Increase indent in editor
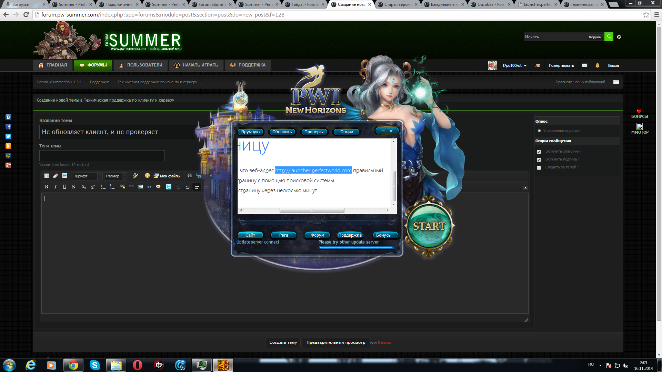Image resolution: width=662 pixels, height=372 pixels. coord(188,187)
